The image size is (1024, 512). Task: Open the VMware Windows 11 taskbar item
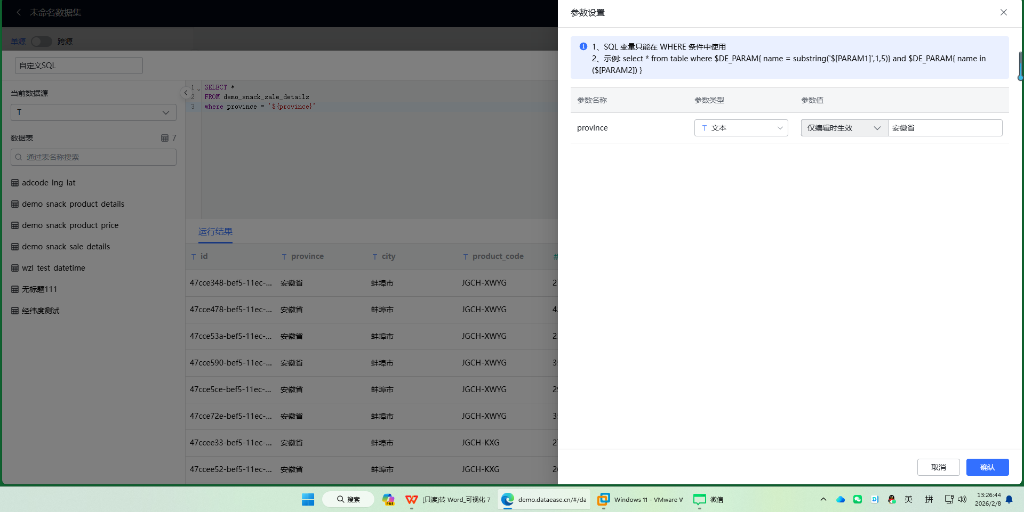[640, 499]
